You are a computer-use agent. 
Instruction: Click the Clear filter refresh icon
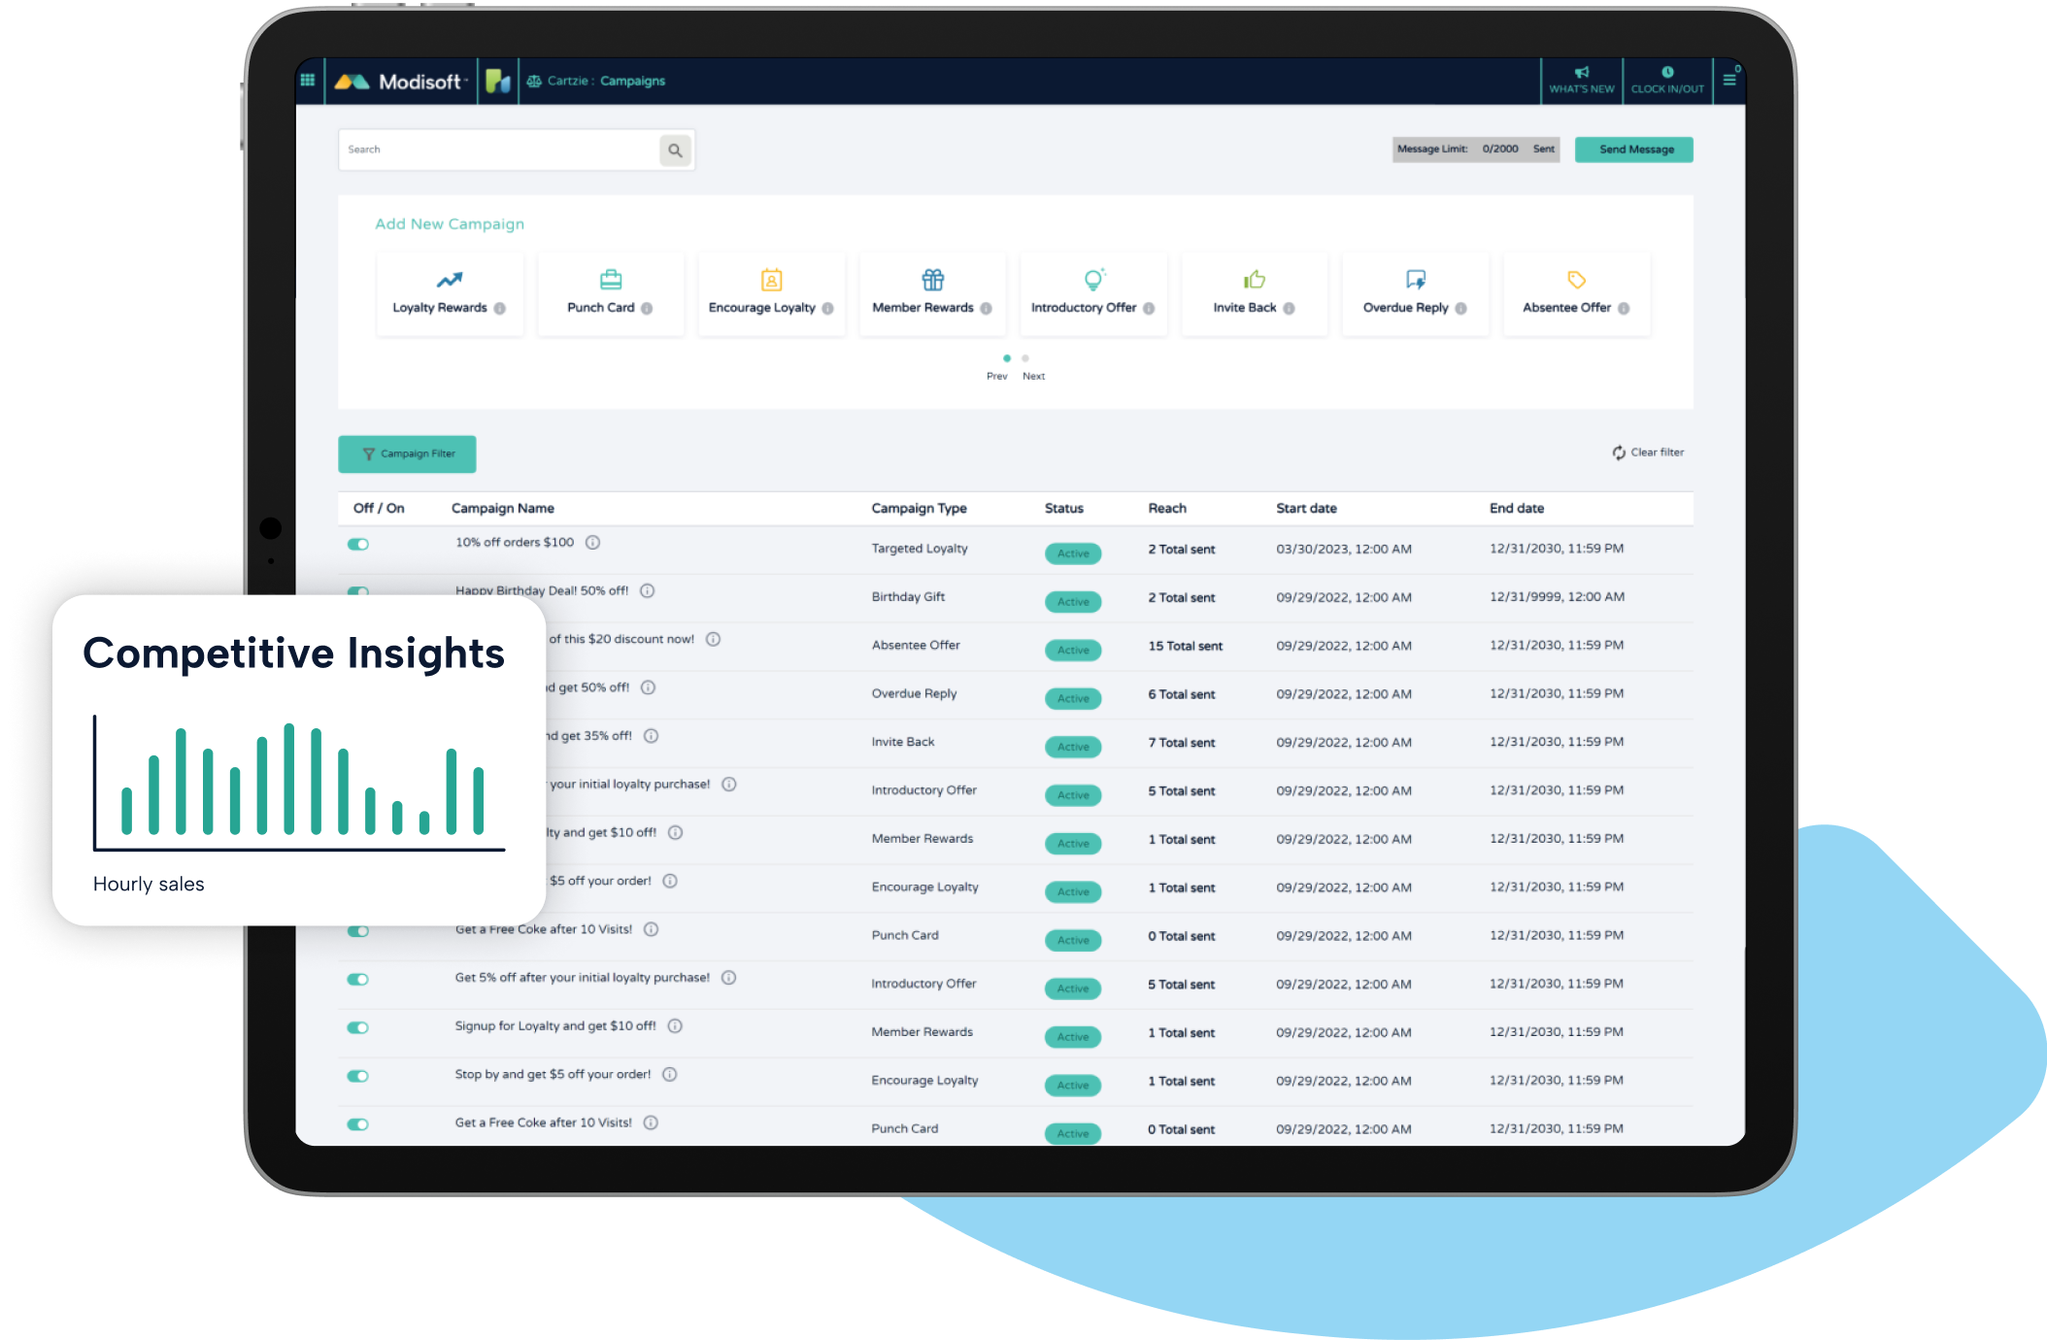pos(1619,452)
